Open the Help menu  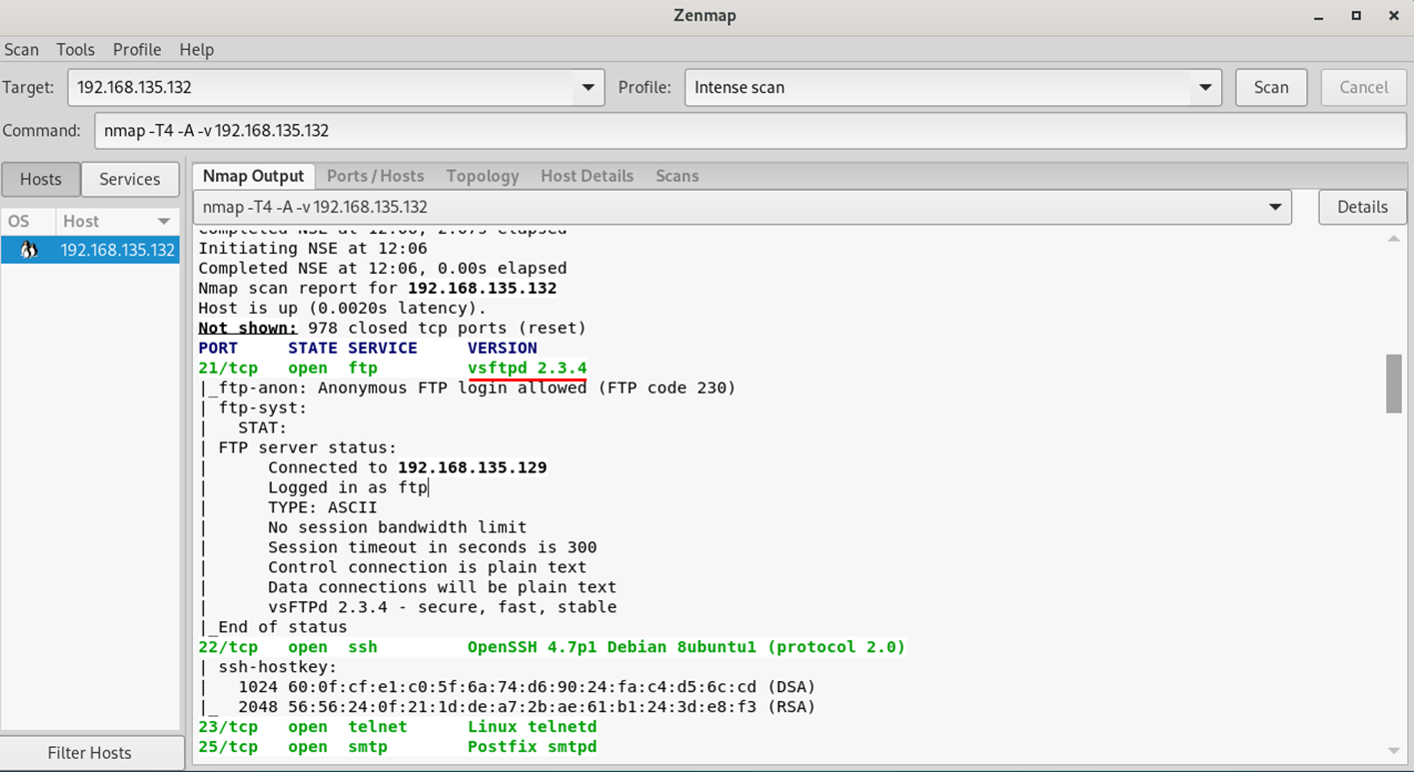pos(197,49)
